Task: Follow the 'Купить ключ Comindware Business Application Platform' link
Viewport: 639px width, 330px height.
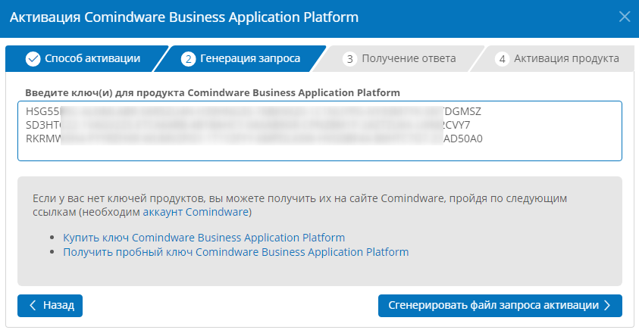Action: (x=204, y=237)
